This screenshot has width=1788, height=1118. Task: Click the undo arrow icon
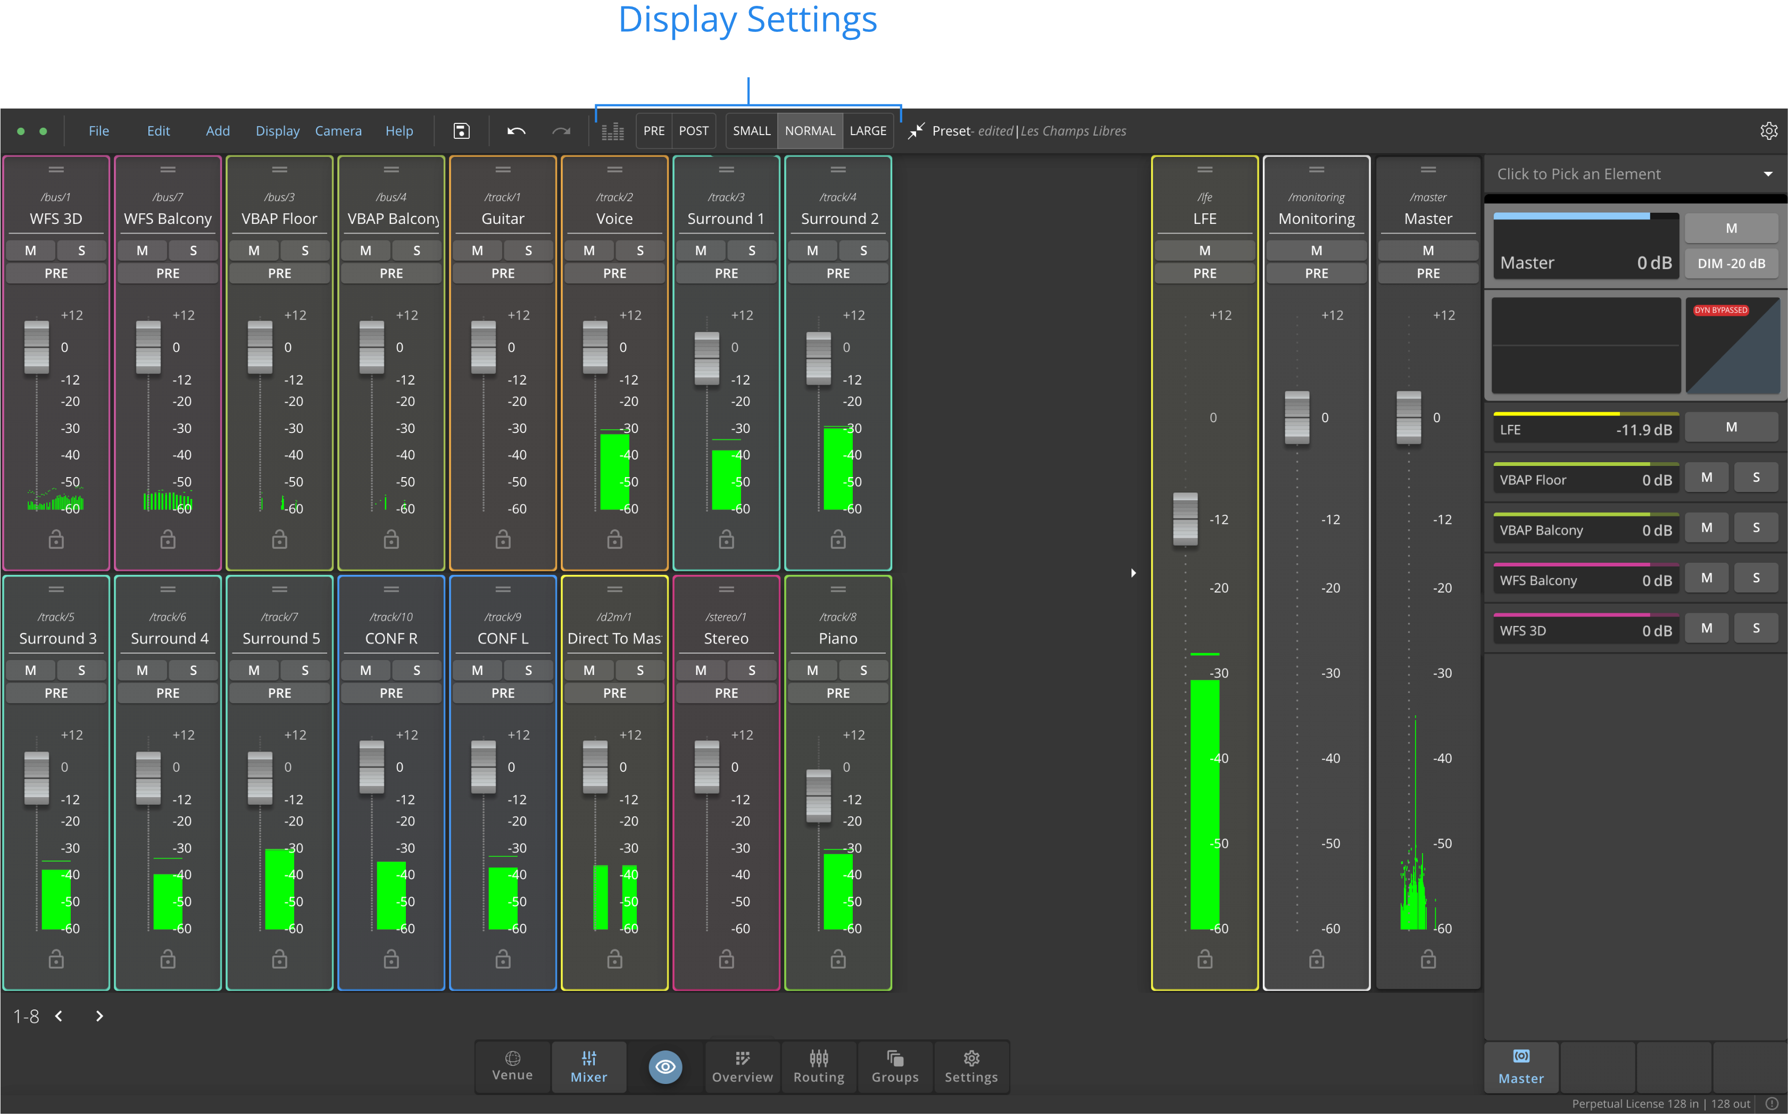pos(516,131)
